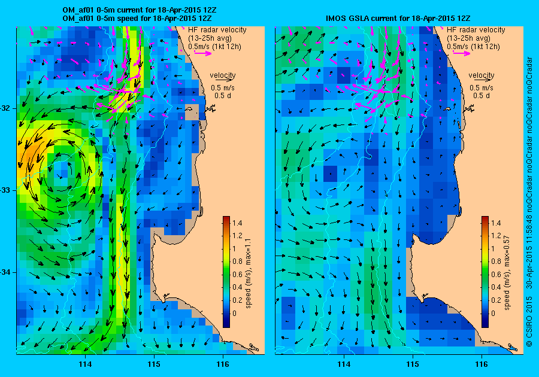
Task: Click the 1.2 tick on right colorbar
Action: [496, 236]
